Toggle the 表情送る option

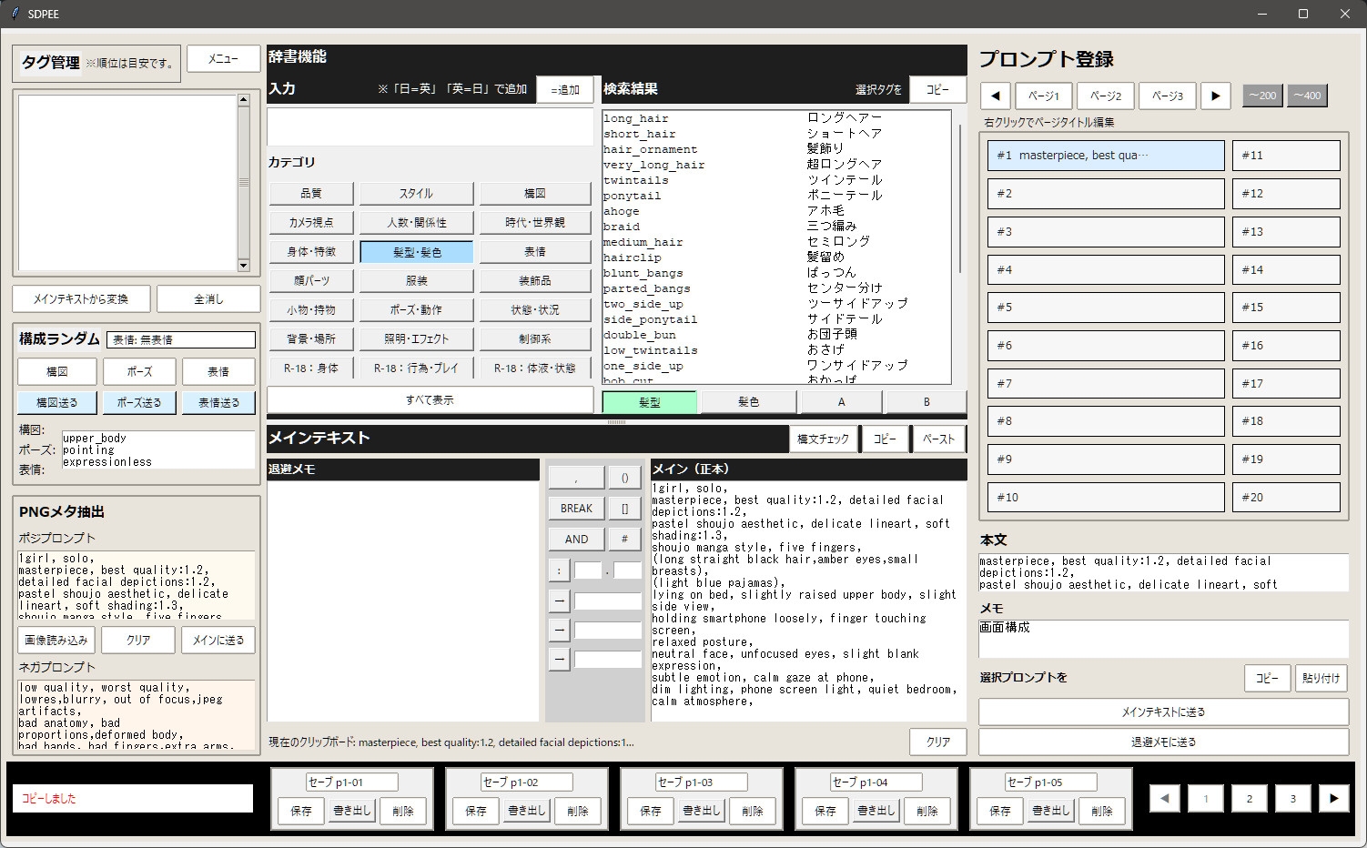click(218, 402)
